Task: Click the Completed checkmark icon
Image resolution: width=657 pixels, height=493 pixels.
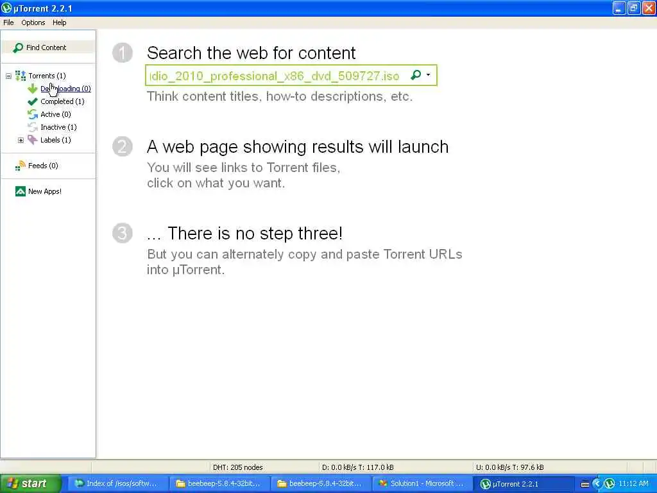Action: tap(32, 101)
